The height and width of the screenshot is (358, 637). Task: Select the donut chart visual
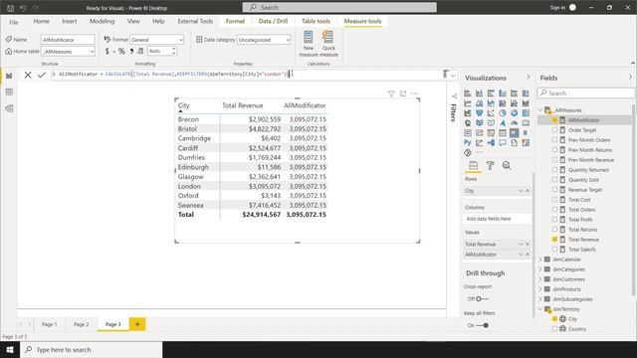coord(515,113)
